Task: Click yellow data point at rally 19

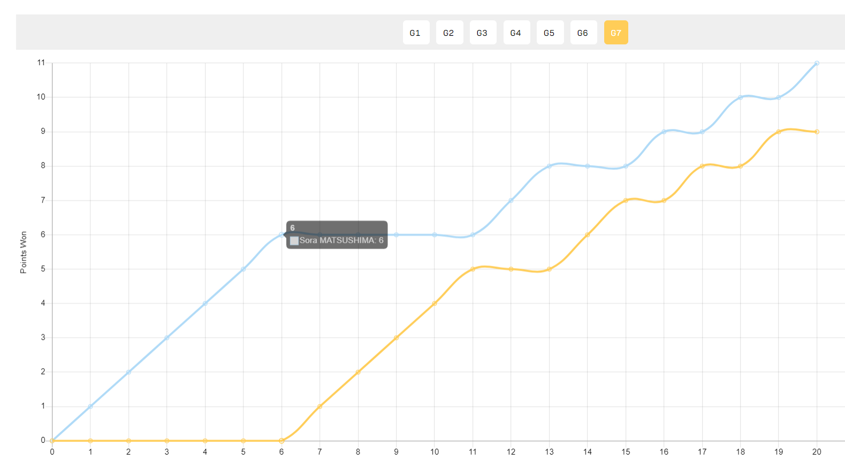Action: click(x=779, y=132)
